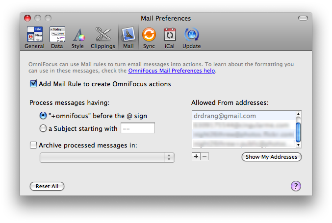This screenshot has width=332, height=223.
Task: Close the Mail Preferences window
Action: point(27,18)
